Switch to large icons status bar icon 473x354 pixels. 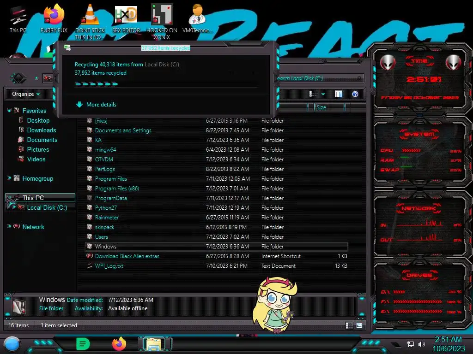click(359, 325)
